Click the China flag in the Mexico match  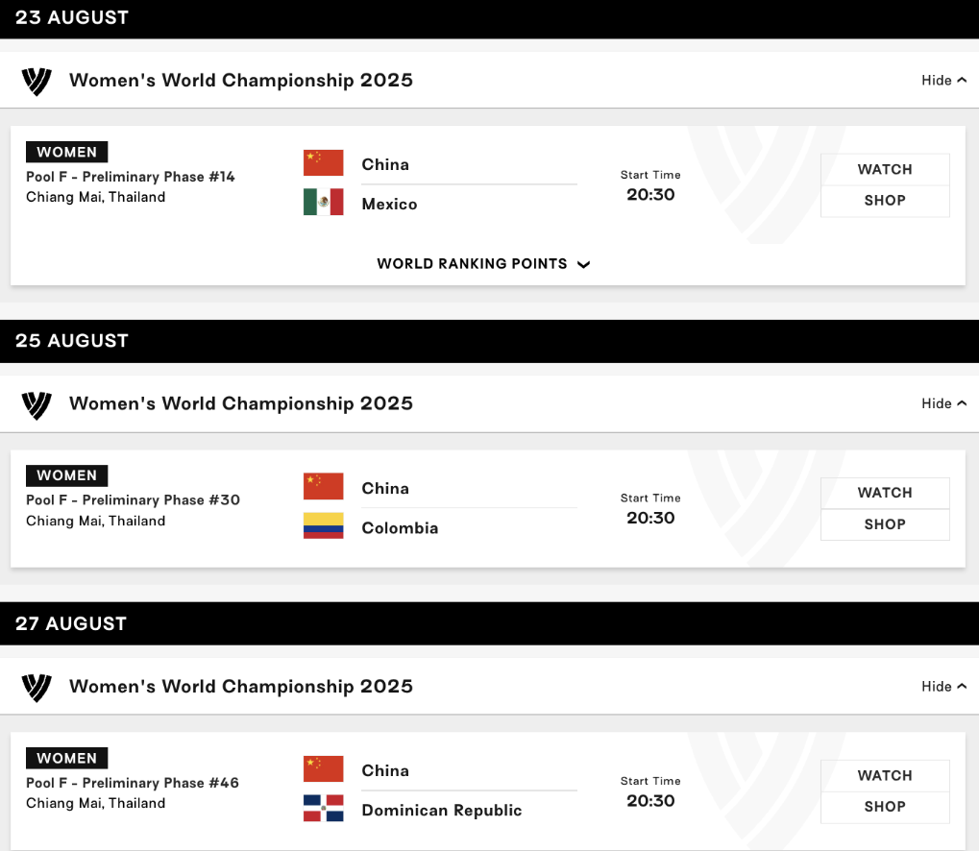(x=323, y=163)
